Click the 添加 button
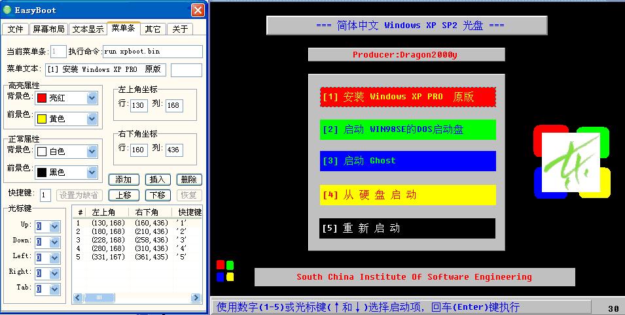Screen dimensions: 625x315 (x=124, y=180)
